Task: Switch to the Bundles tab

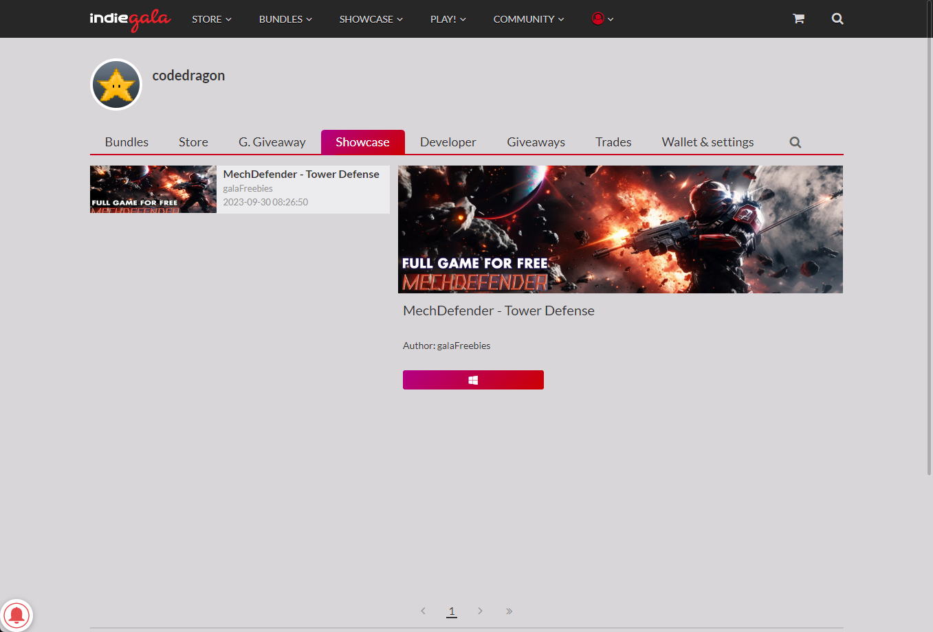Action: [127, 142]
